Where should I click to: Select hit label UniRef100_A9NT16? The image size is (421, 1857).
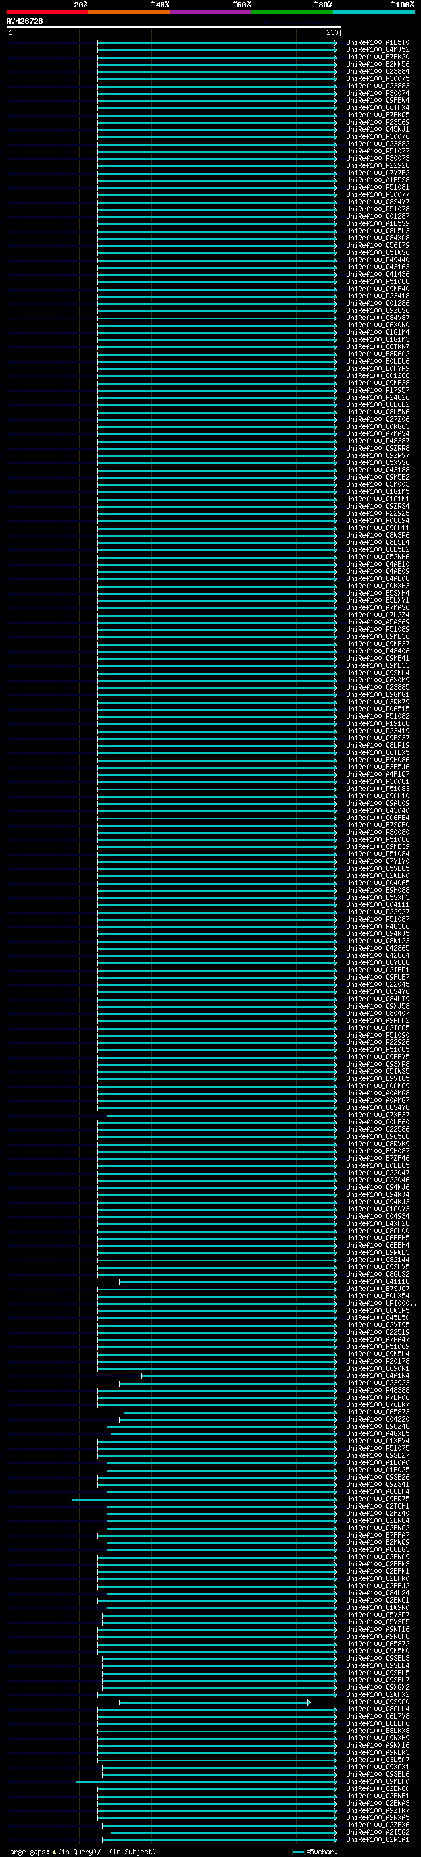click(377, 1629)
